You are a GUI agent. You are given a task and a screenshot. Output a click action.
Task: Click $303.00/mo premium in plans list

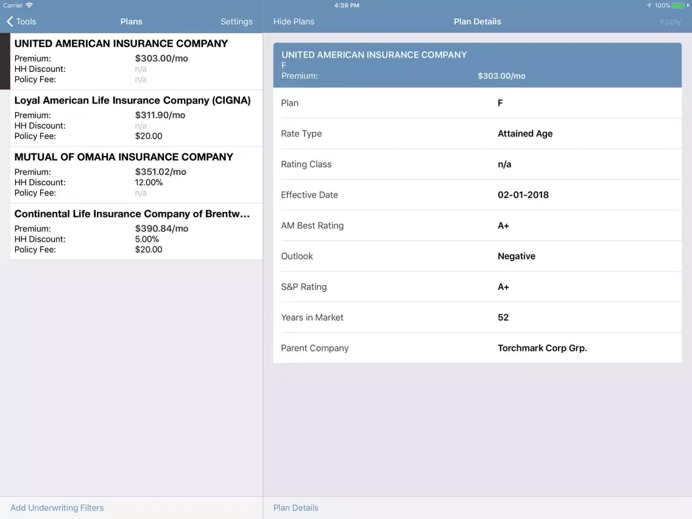(161, 58)
